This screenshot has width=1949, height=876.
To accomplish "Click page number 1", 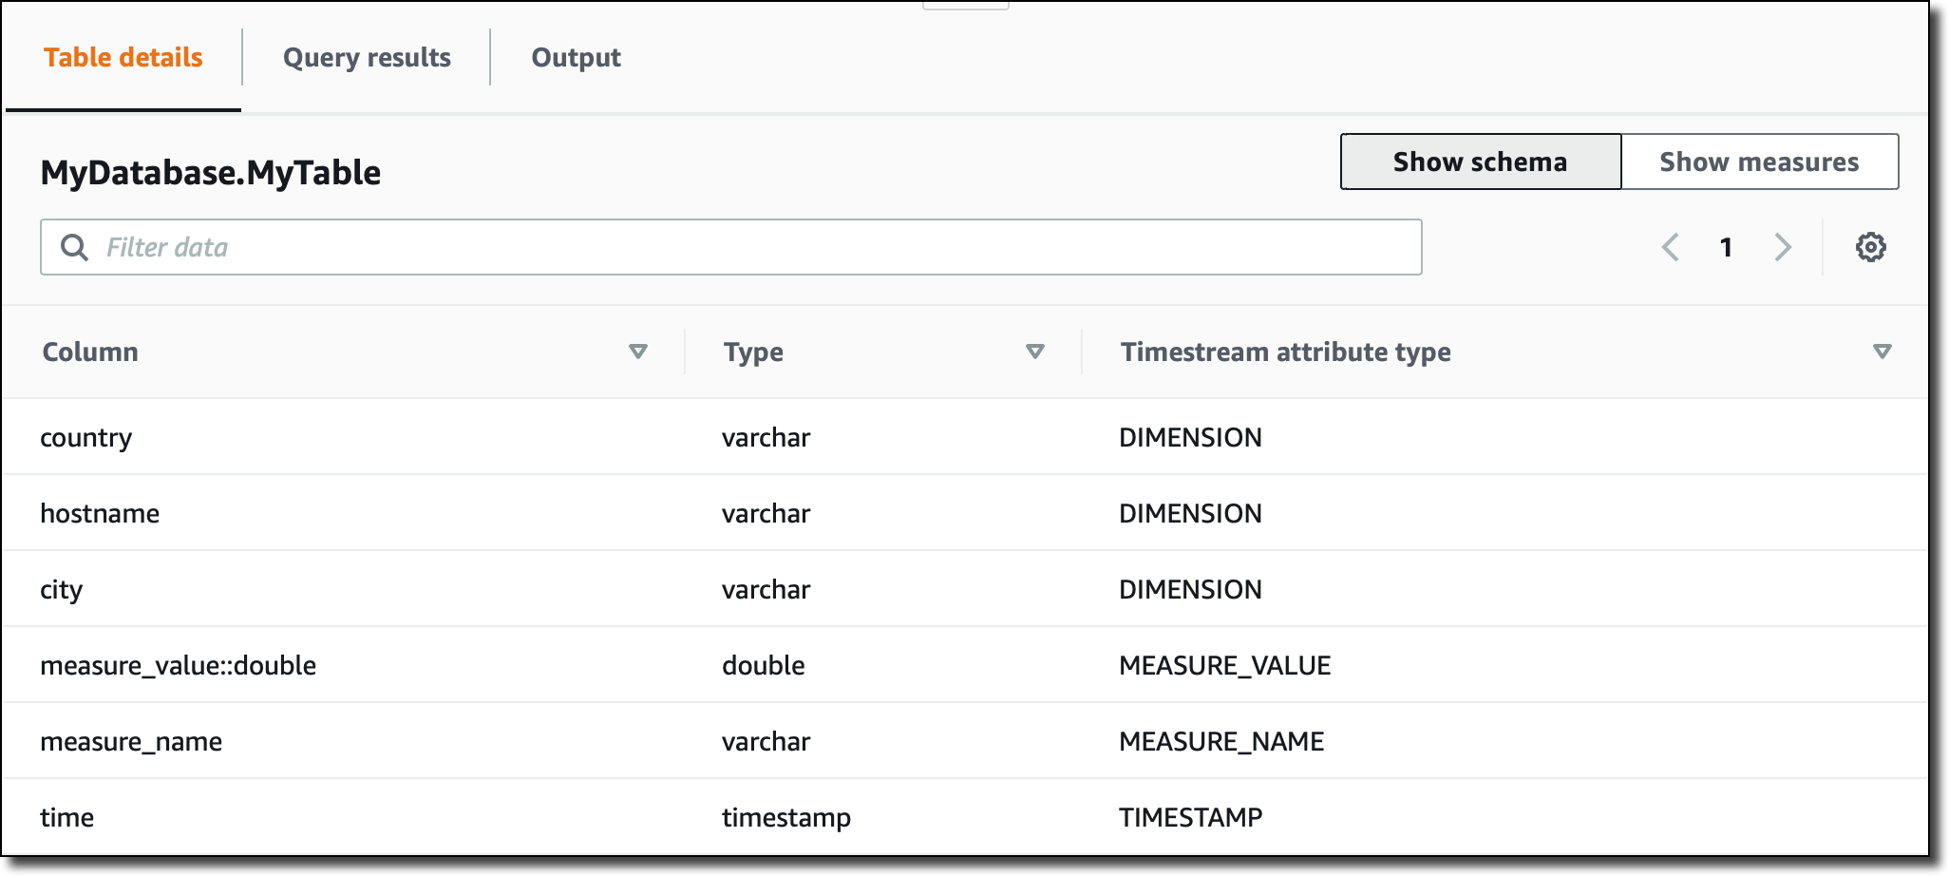I will (1726, 248).
